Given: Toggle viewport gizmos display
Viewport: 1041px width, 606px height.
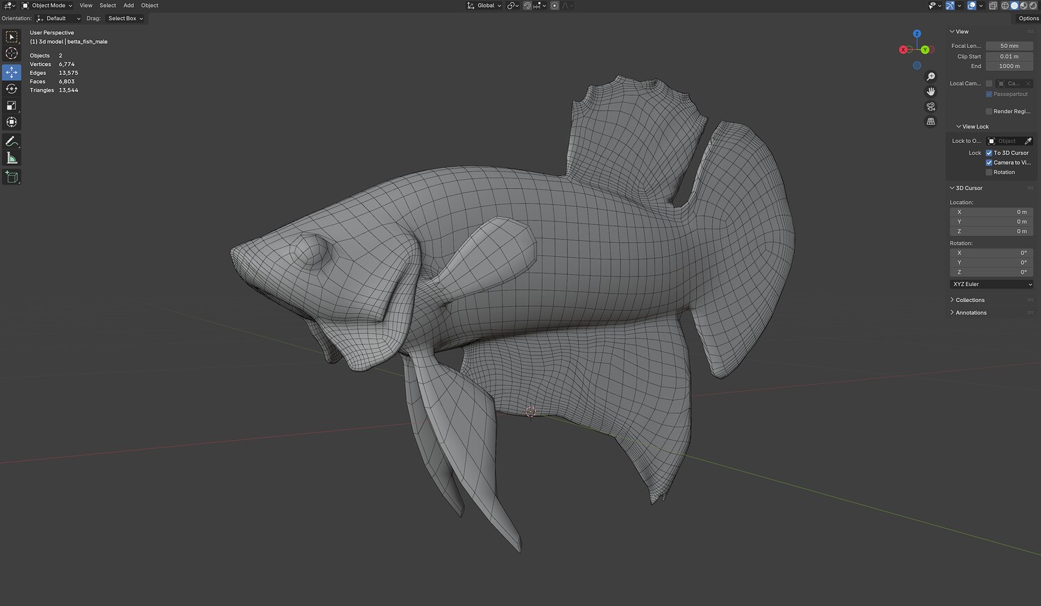Looking at the screenshot, I should (x=950, y=6).
